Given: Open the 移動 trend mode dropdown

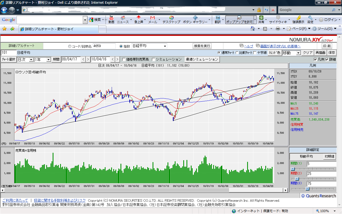Looking at the screenshot, I should coord(298,53).
